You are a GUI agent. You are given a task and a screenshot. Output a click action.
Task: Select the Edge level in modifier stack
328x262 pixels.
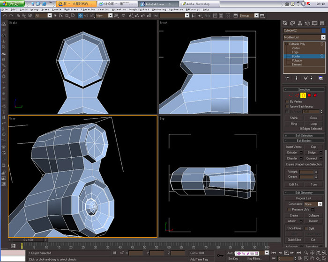click(x=295, y=52)
